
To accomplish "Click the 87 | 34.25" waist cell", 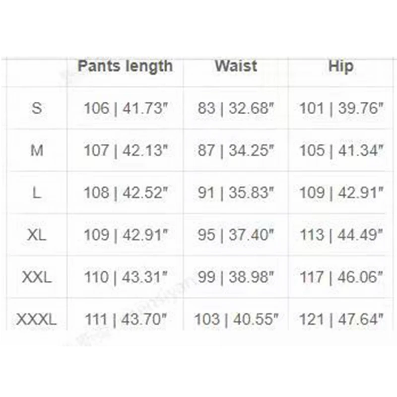I will [236, 150].
